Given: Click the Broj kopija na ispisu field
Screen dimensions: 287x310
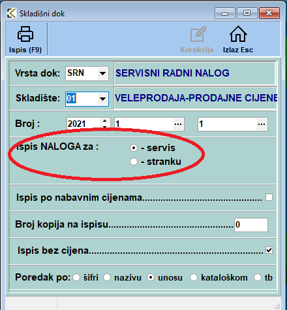Looking at the screenshot, I should click(251, 225).
